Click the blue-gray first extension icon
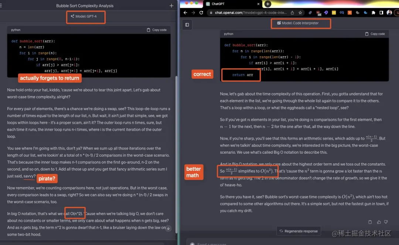The image size is (399, 245). tap(310, 13)
